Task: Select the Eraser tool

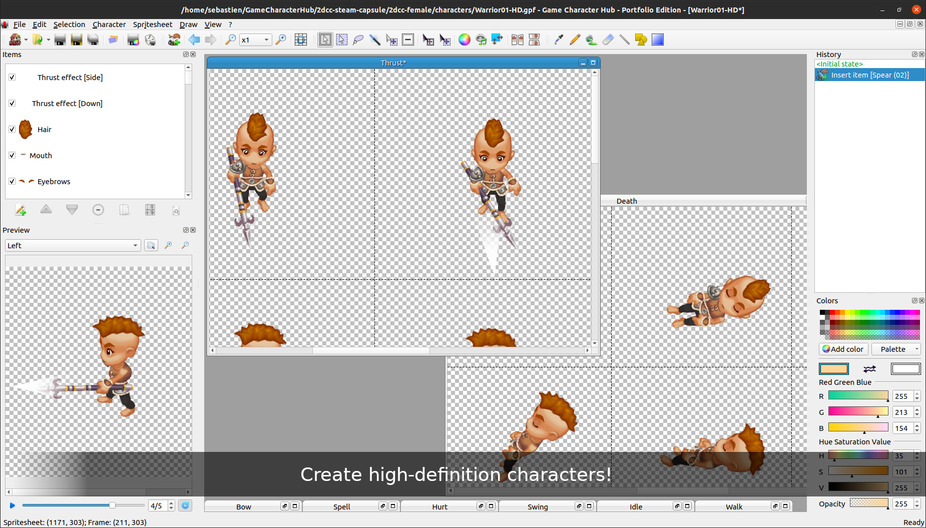Action: click(x=608, y=40)
